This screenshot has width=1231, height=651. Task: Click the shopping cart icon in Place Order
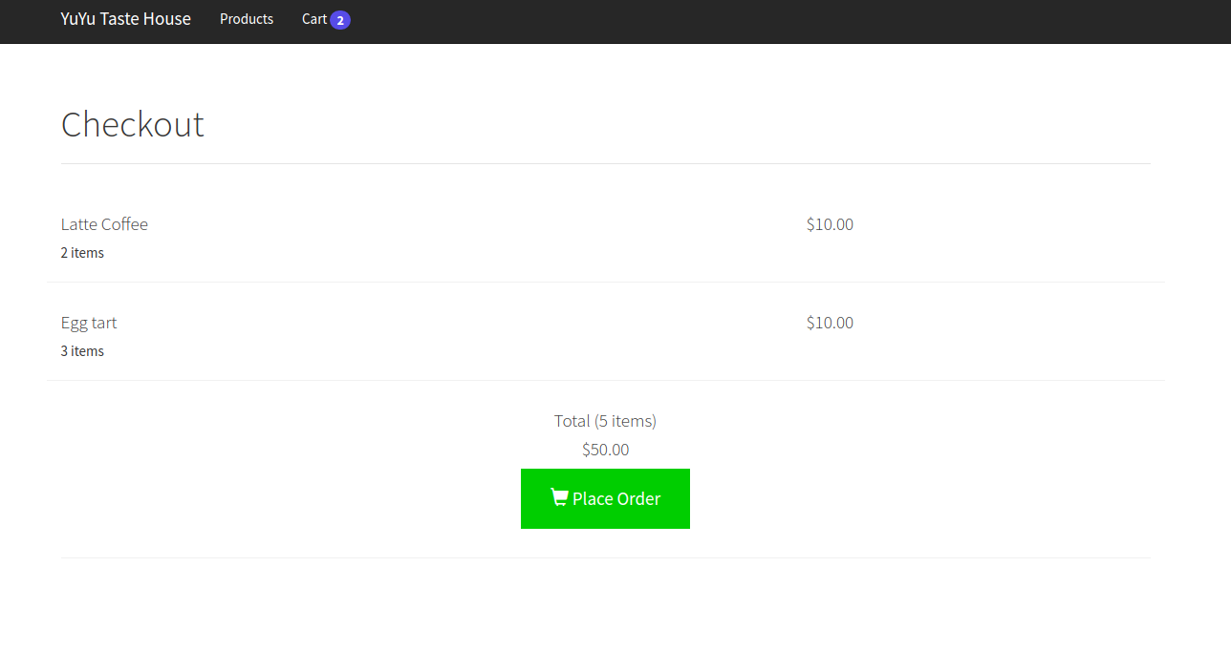point(559,497)
